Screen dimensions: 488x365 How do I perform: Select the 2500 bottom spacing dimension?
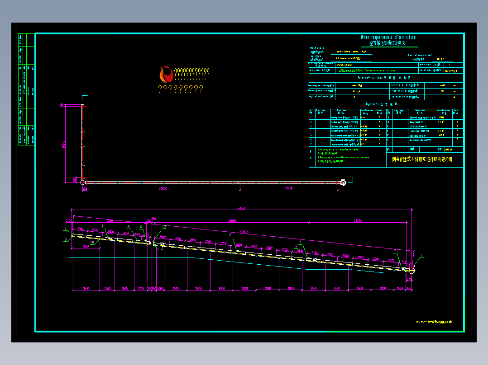coord(124,289)
